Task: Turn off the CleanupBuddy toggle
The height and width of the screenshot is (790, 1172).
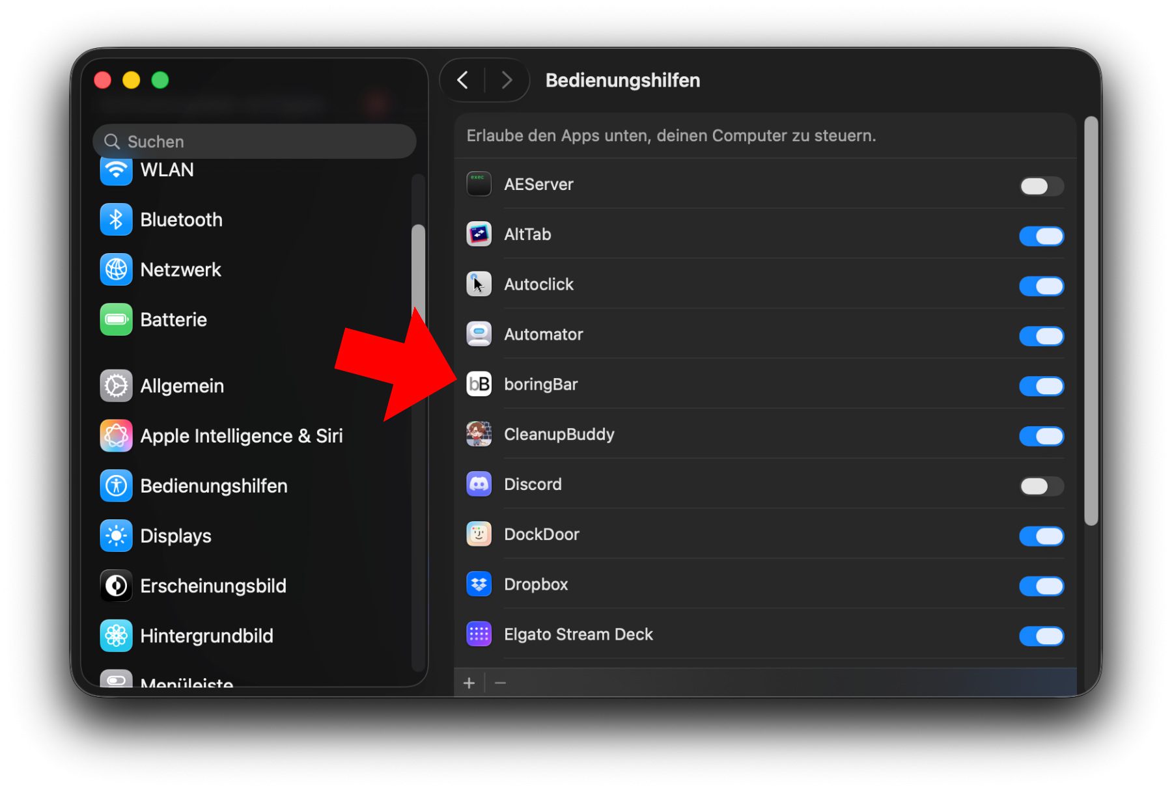Action: [1042, 437]
